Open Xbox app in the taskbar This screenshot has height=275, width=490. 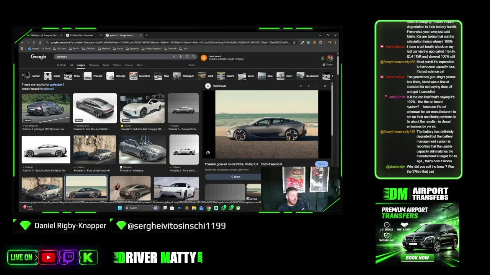pyautogui.click(x=238, y=208)
